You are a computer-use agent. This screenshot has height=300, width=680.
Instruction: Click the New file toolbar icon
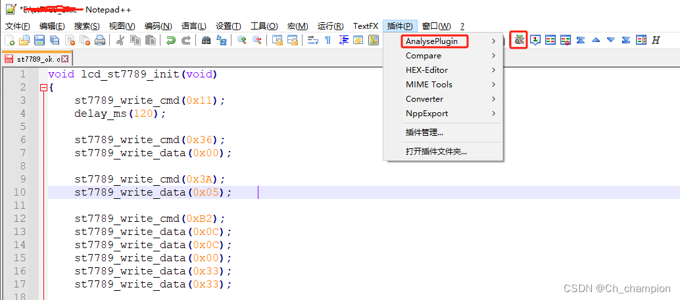(10, 41)
